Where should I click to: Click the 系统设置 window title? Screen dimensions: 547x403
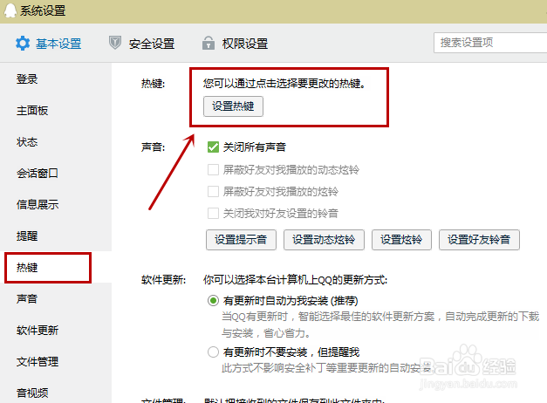pyautogui.click(x=43, y=10)
